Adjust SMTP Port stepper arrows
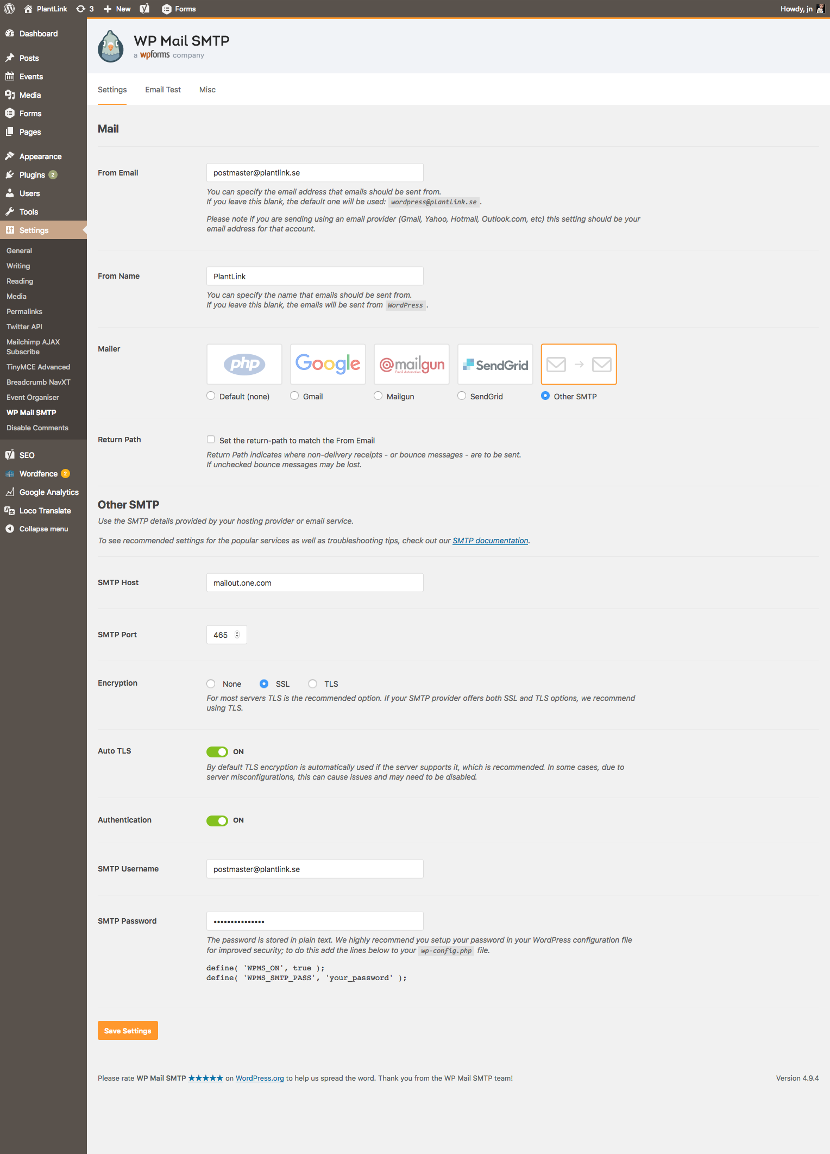 (x=237, y=635)
